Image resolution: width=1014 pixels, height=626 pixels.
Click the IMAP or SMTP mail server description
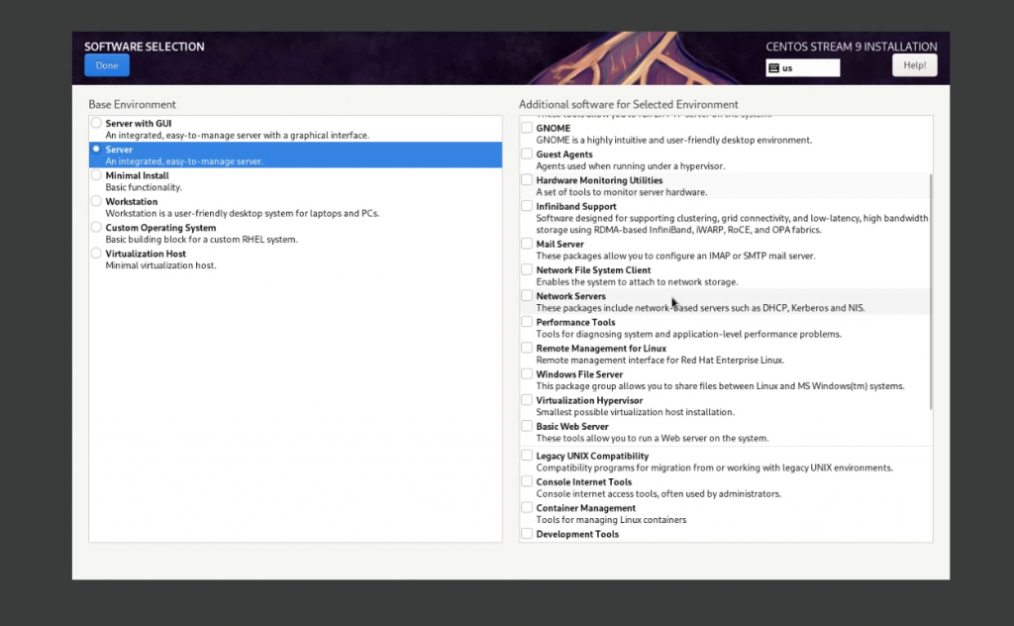click(675, 256)
